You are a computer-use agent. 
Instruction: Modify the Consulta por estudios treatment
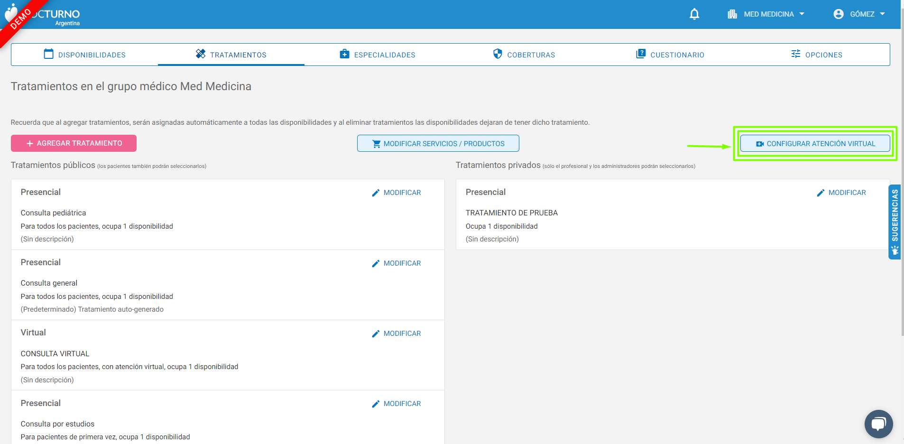click(397, 404)
